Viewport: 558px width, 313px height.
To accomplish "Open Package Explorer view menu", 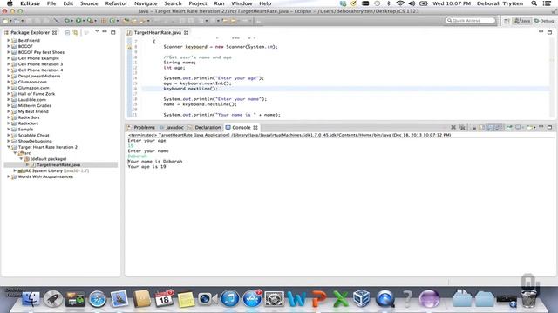I will (97, 31).
